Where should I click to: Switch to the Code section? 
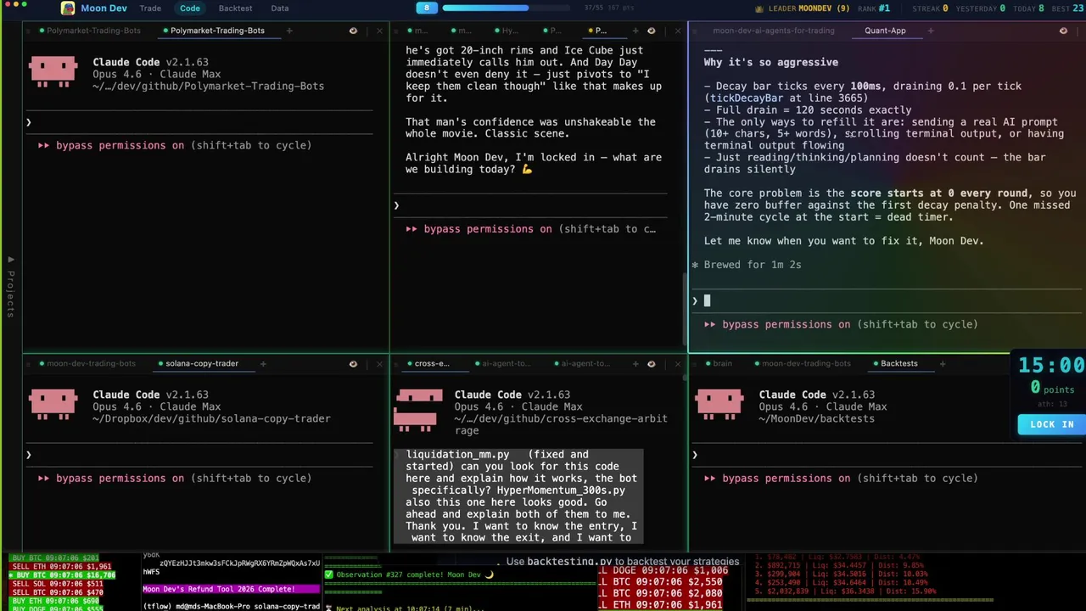pyautogui.click(x=190, y=8)
